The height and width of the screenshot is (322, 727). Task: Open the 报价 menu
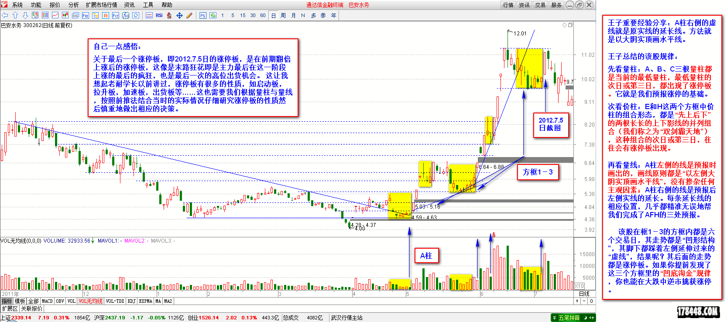pos(55,5)
